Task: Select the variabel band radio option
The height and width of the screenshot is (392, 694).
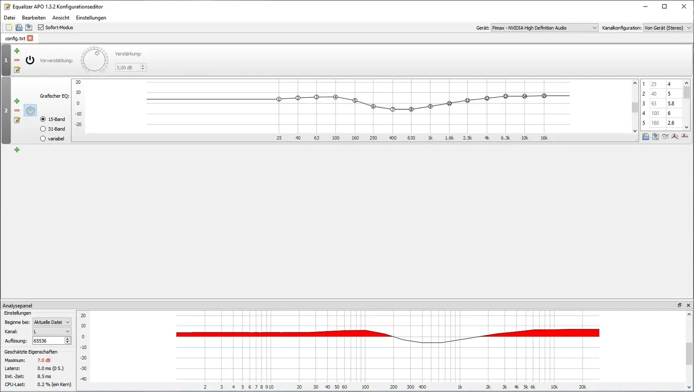Action: (43, 138)
